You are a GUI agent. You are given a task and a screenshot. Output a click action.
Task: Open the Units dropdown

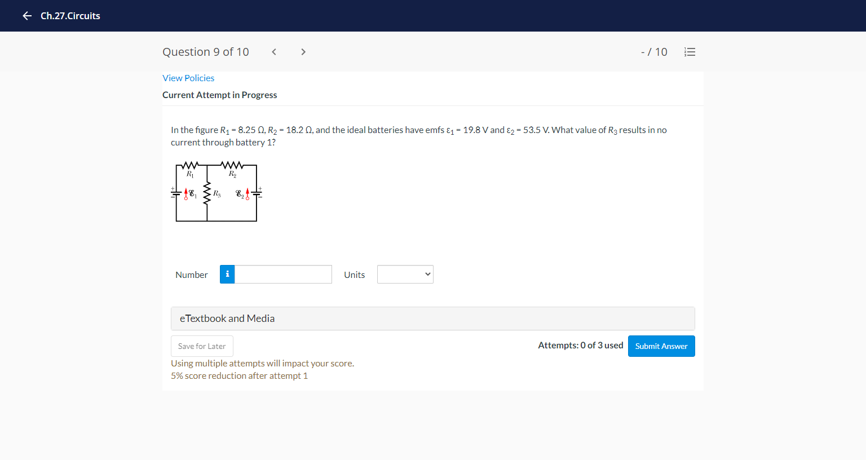pyautogui.click(x=405, y=274)
